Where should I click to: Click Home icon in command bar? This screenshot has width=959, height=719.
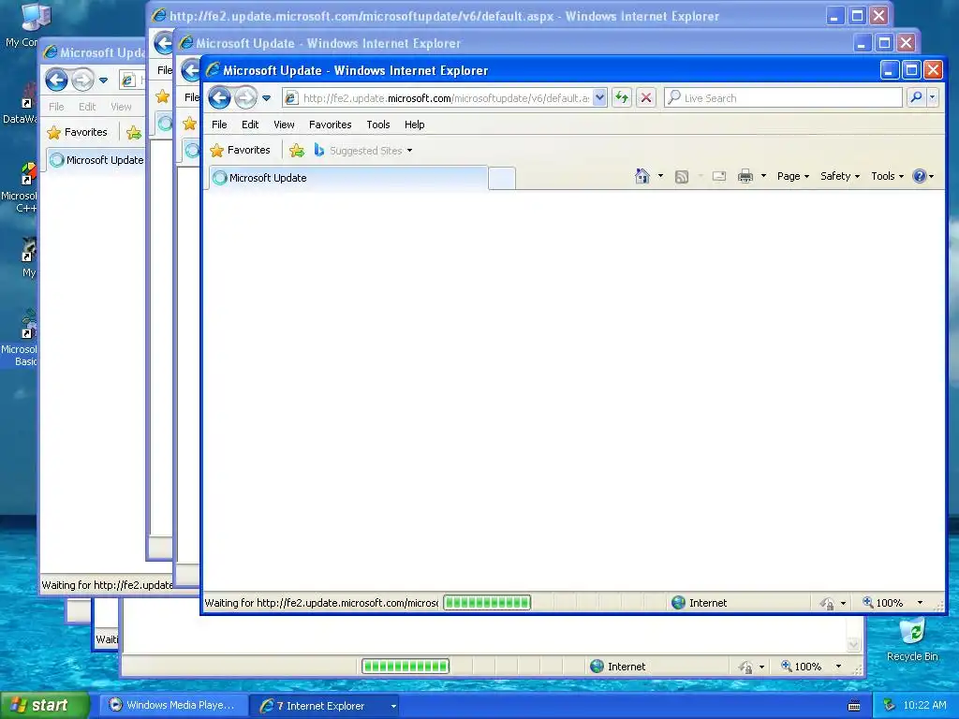pyautogui.click(x=642, y=176)
